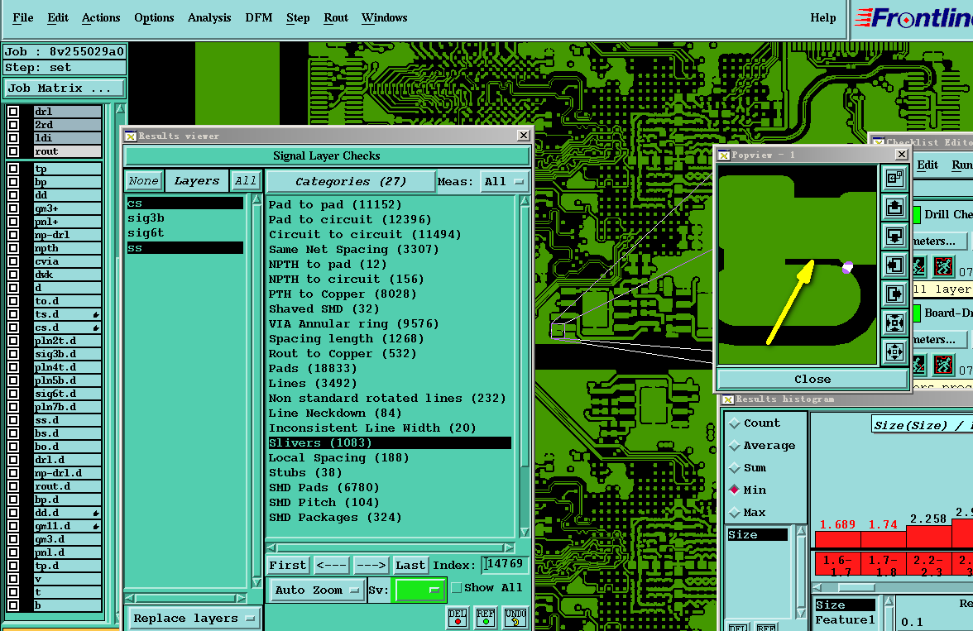The height and width of the screenshot is (631, 973).
Task: Toggle the rout layer box
Action: (13, 151)
